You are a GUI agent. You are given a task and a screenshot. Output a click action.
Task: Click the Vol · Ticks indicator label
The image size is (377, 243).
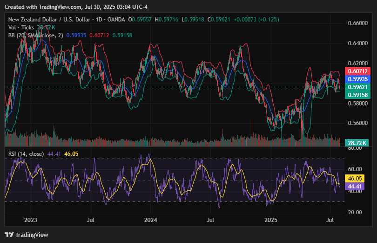point(21,28)
